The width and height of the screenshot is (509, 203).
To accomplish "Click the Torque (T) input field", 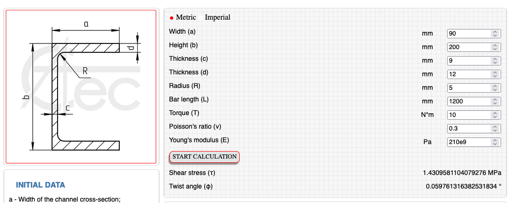I will (x=469, y=115).
